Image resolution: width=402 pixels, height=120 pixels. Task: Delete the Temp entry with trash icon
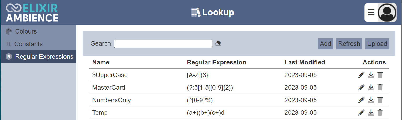tap(380, 113)
